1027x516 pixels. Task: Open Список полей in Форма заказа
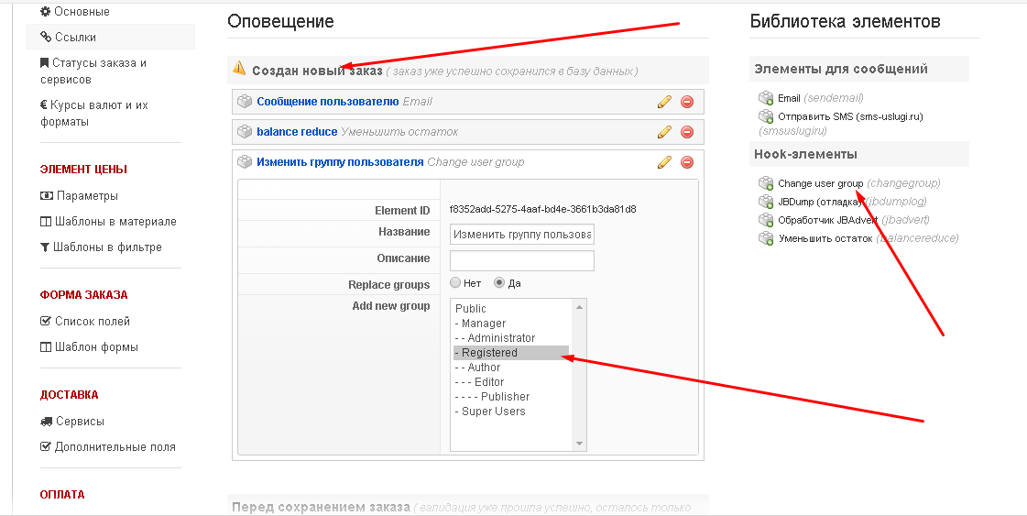(92, 322)
